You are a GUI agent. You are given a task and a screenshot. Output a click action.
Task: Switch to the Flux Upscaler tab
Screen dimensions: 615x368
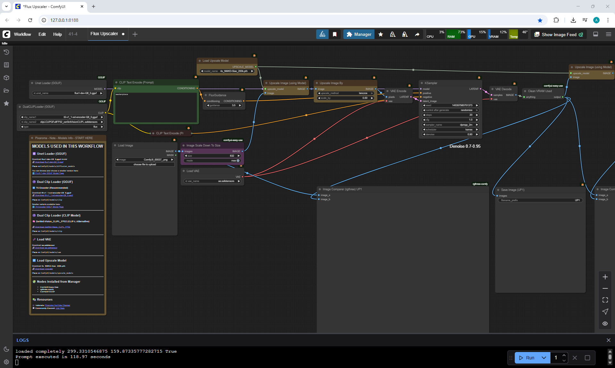tap(104, 34)
